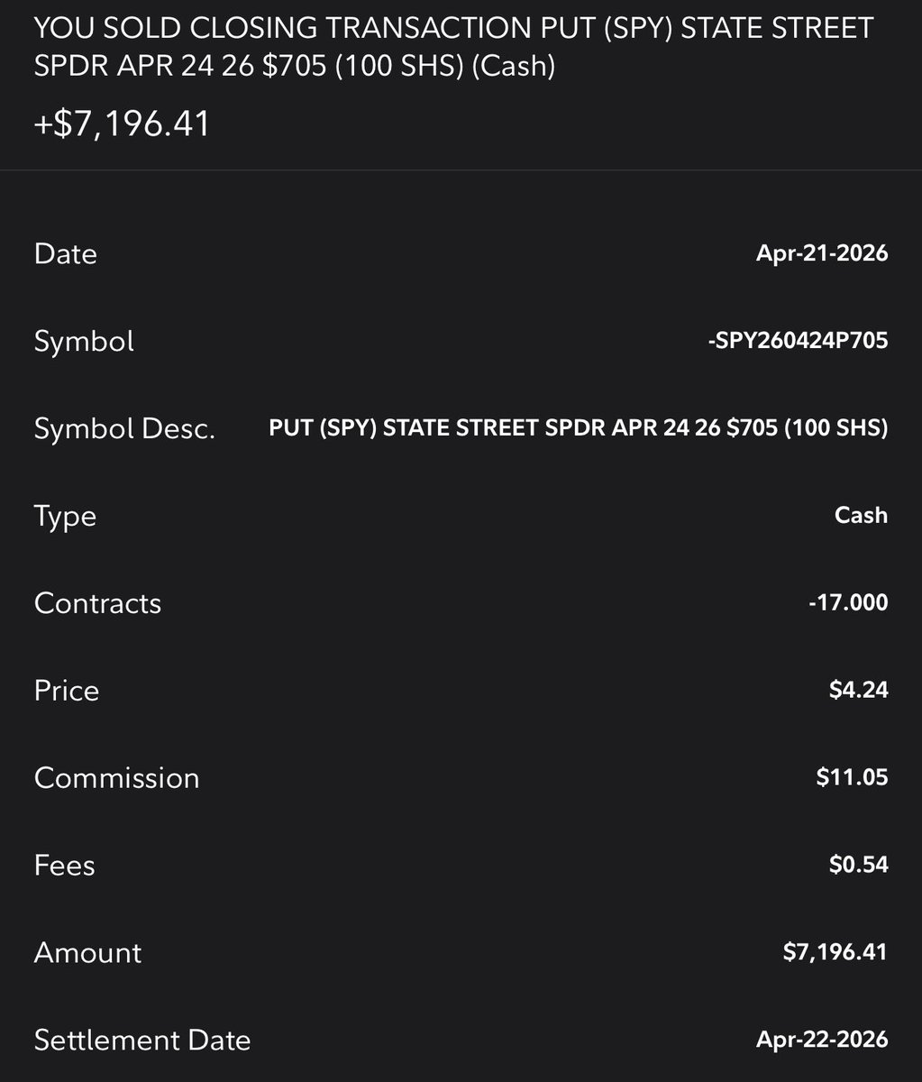Viewport: 922px width, 1082px height.
Task: Tap the PUT (SPY) STATE STREET description value
Action: click(579, 427)
